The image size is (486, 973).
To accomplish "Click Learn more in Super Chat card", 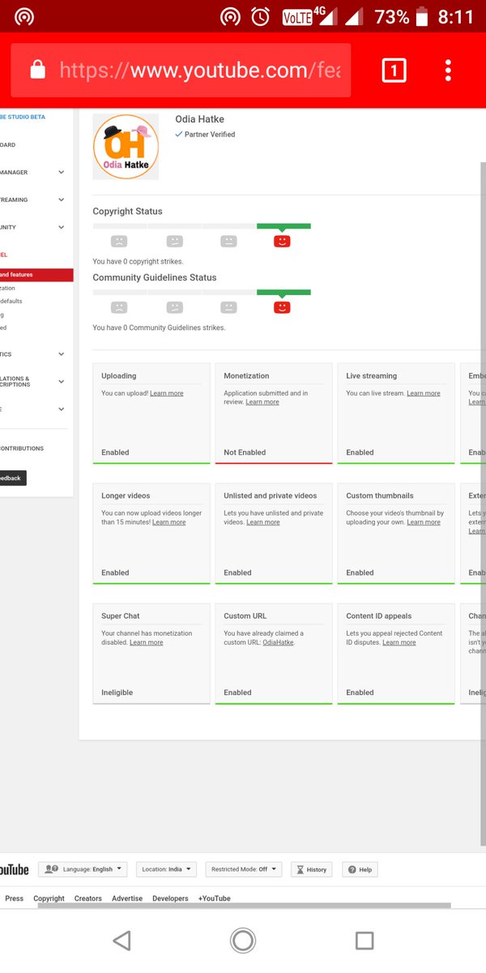I will (x=147, y=642).
